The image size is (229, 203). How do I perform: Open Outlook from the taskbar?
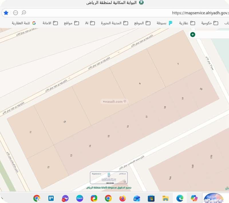click(x=137, y=198)
